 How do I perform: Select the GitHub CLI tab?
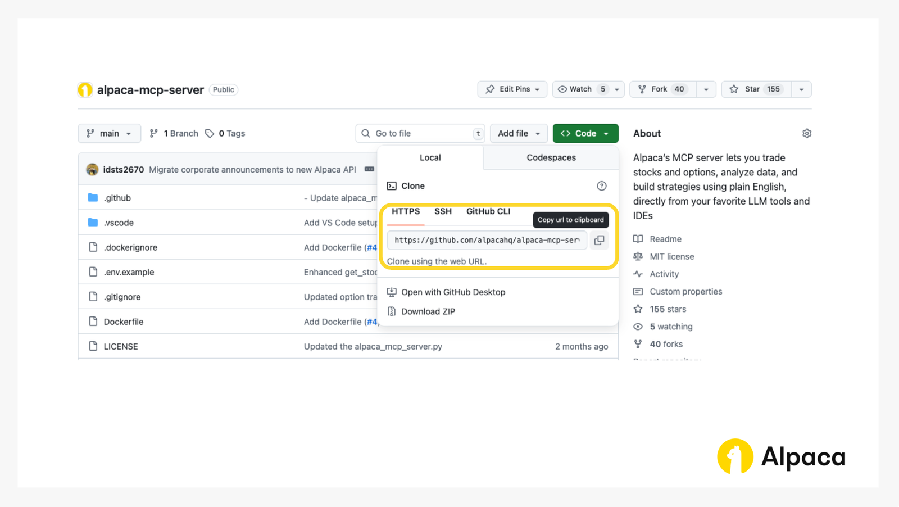pyautogui.click(x=488, y=211)
